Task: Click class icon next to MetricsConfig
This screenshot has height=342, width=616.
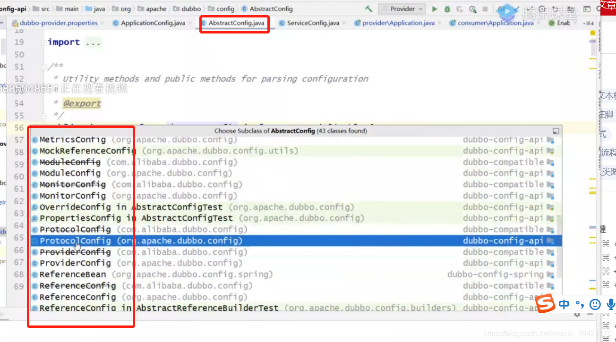Action: (x=34, y=140)
